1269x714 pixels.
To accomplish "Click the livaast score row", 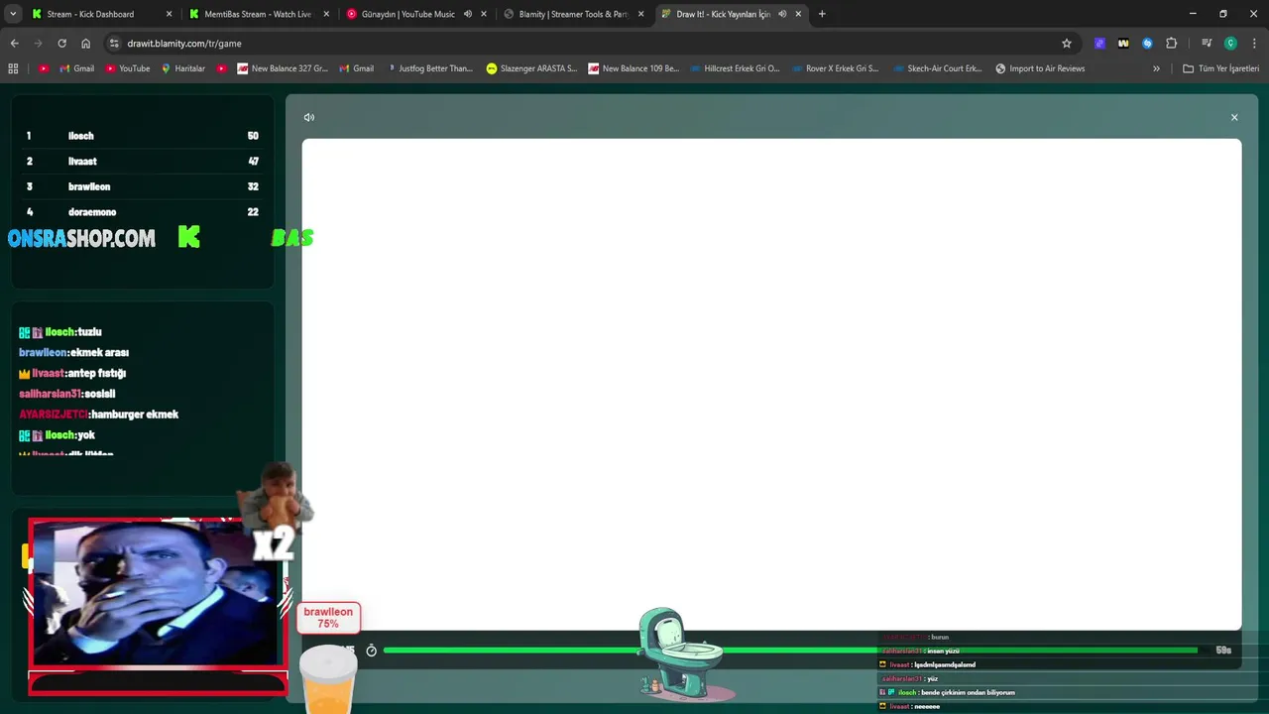I will [x=143, y=161].
